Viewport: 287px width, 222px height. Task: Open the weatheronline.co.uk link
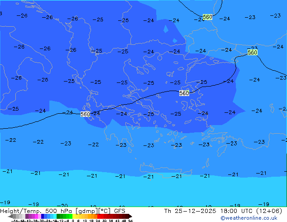pos(249,218)
